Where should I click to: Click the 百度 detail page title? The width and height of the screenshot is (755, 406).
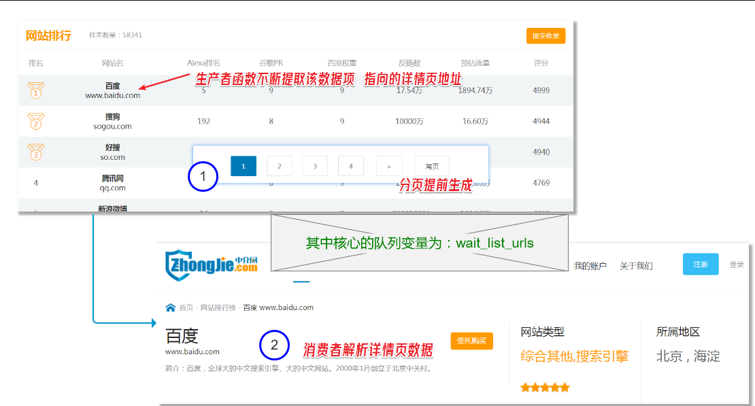tap(182, 336)
